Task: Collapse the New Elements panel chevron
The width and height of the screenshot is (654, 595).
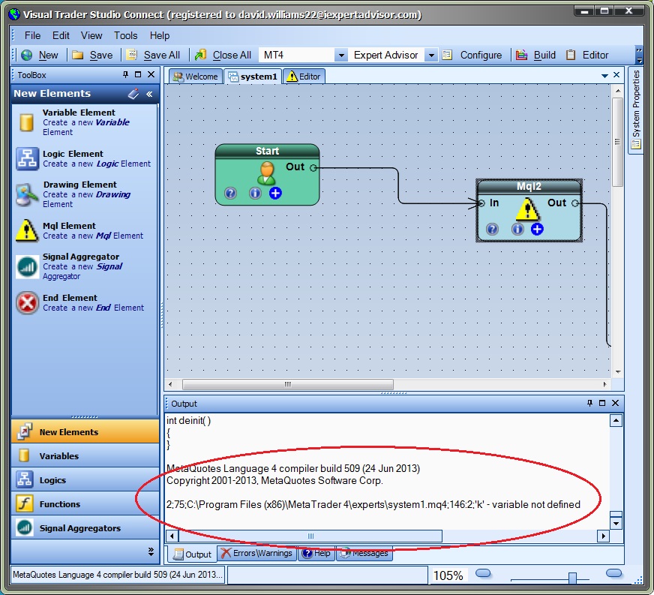Action: 149,94
